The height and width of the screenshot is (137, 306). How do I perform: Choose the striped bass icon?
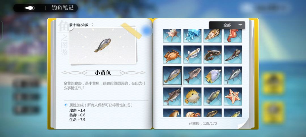click(x=172, y=96)
